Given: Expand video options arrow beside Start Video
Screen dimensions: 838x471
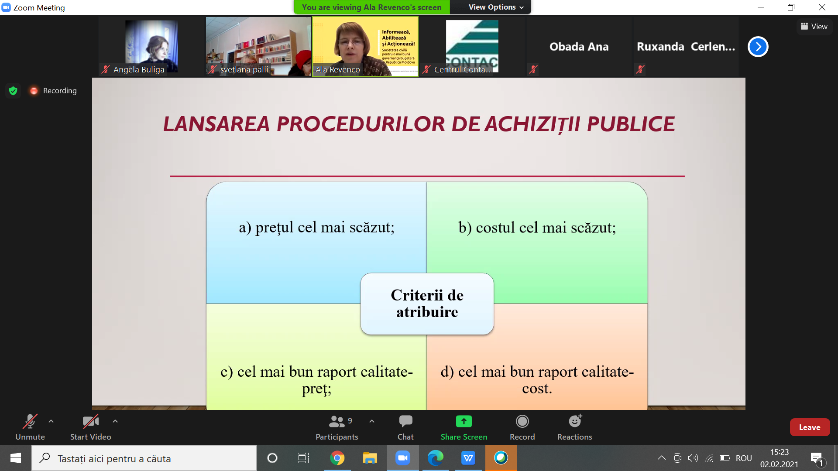Looking at the screenshot, I should pyautogui.click(x=115, y=421).
